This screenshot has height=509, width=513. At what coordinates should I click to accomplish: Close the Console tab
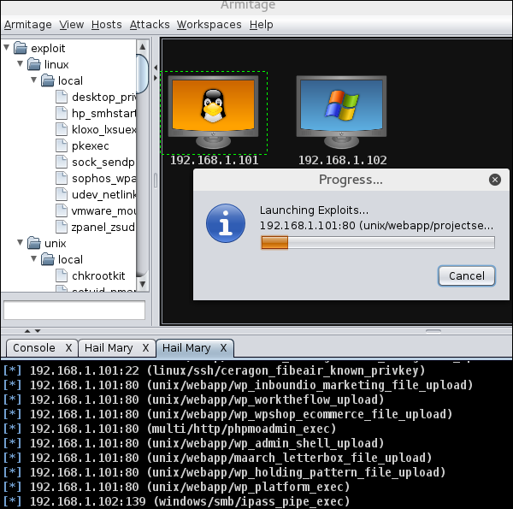pyautogui.click(x=68, y=348)
